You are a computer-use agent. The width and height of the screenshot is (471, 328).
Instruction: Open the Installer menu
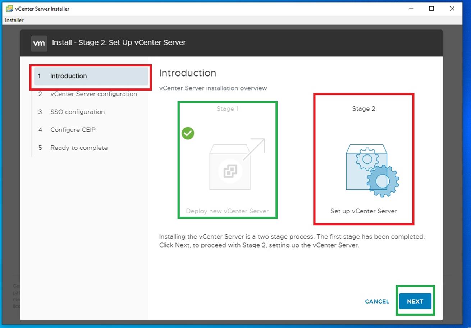14,20
